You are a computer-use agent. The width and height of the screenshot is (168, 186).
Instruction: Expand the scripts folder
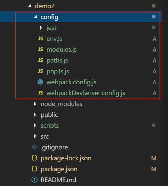35,125
